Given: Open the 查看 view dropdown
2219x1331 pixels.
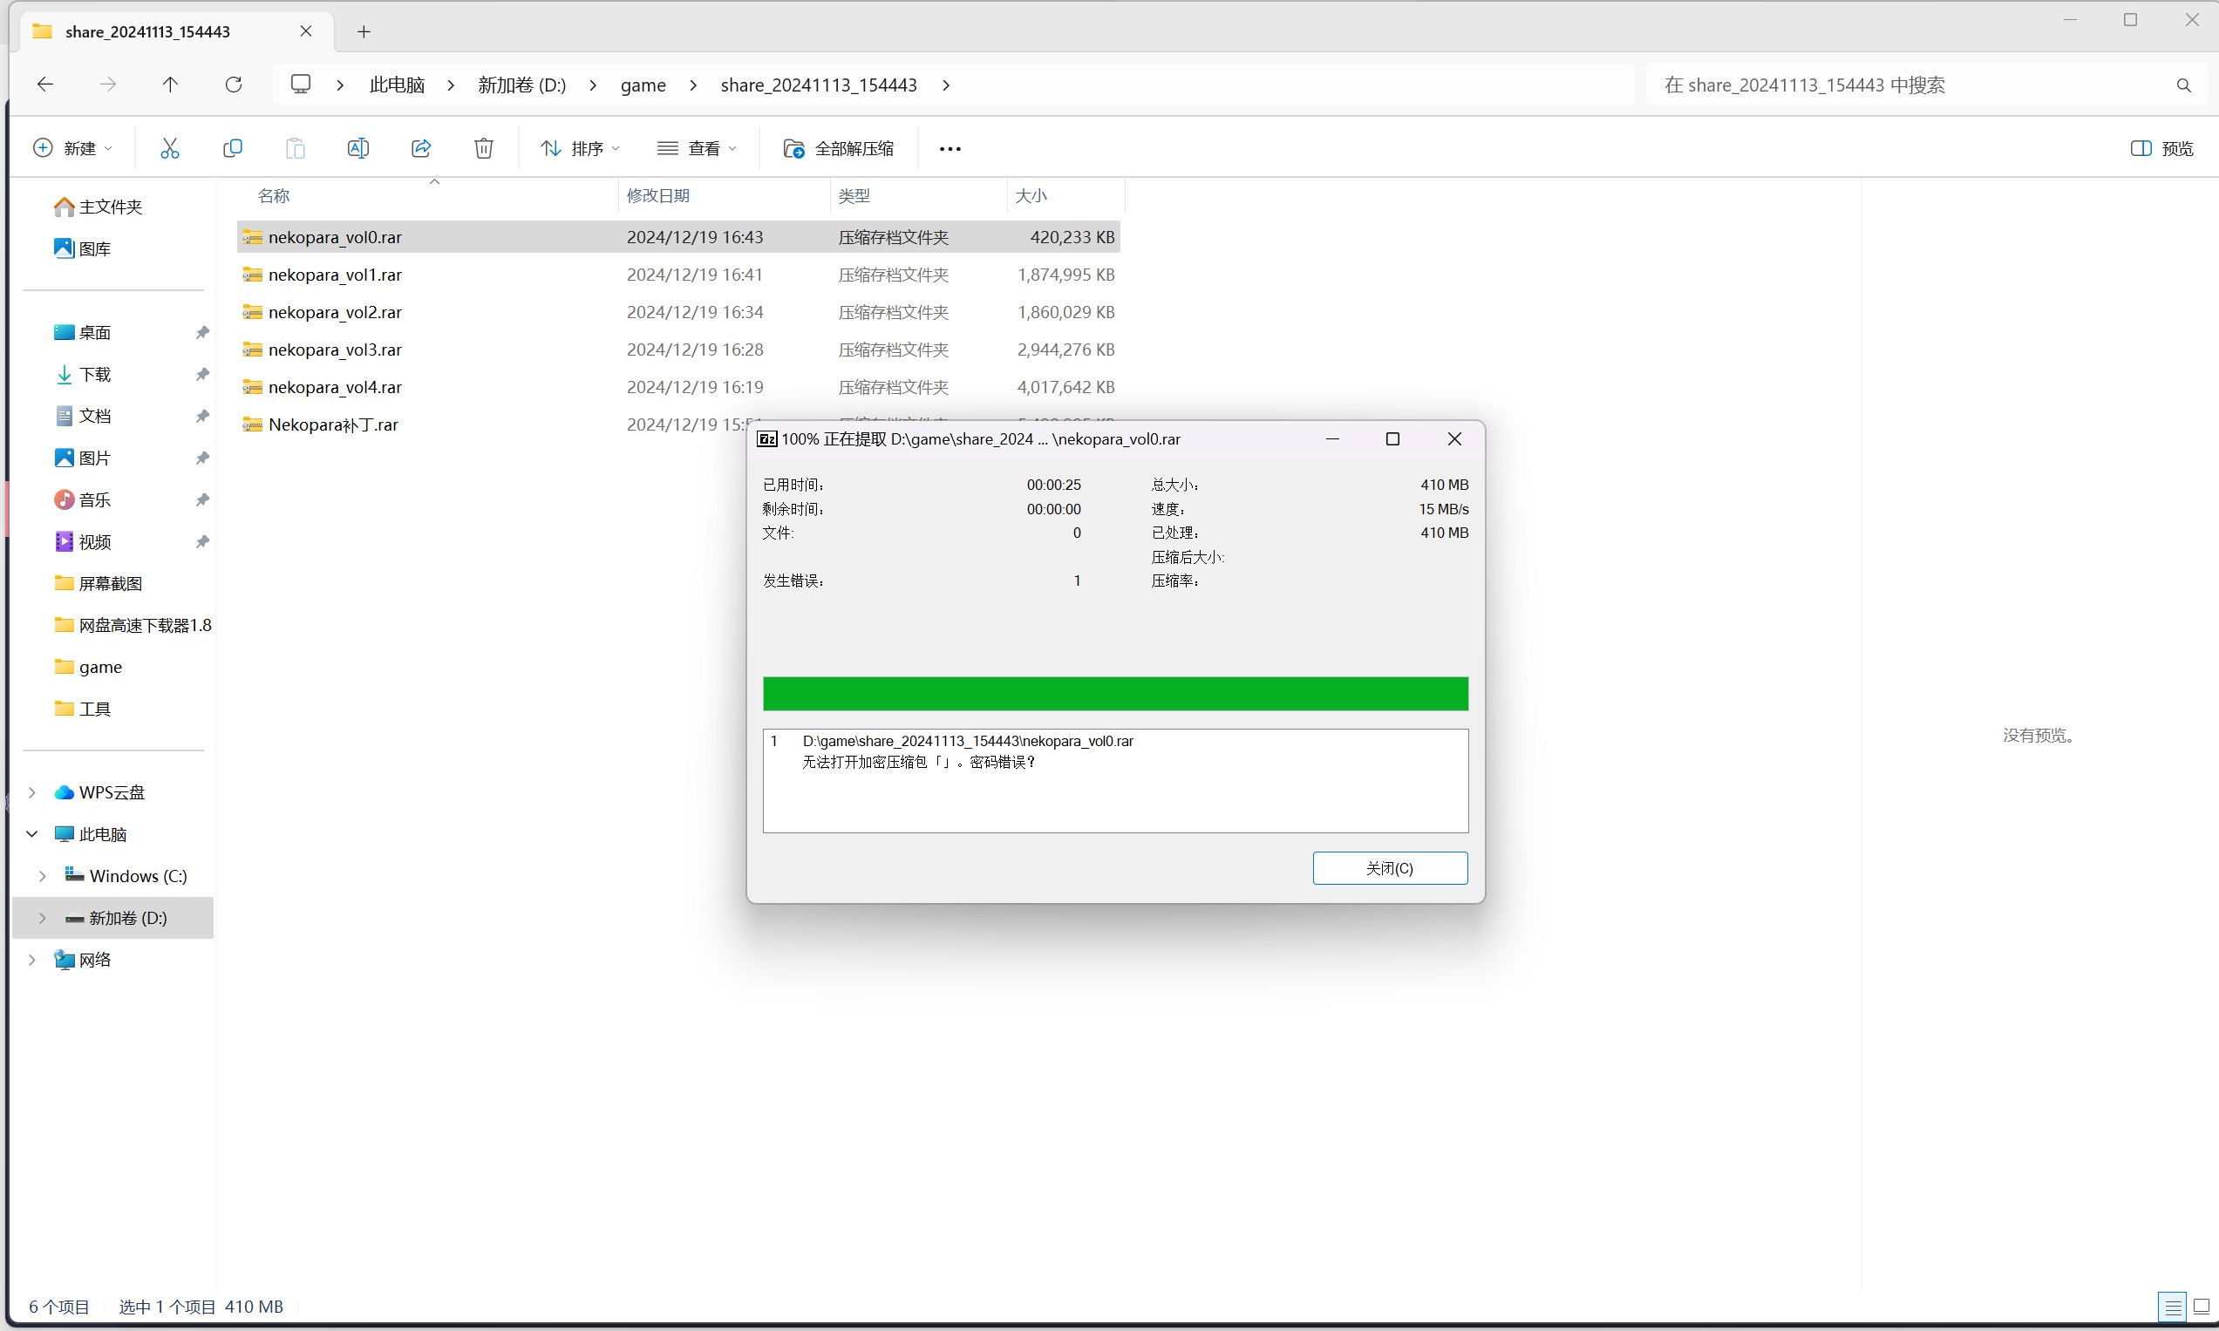Looking at the screenshot, I should pyautogui.click(x=697, y=148).
